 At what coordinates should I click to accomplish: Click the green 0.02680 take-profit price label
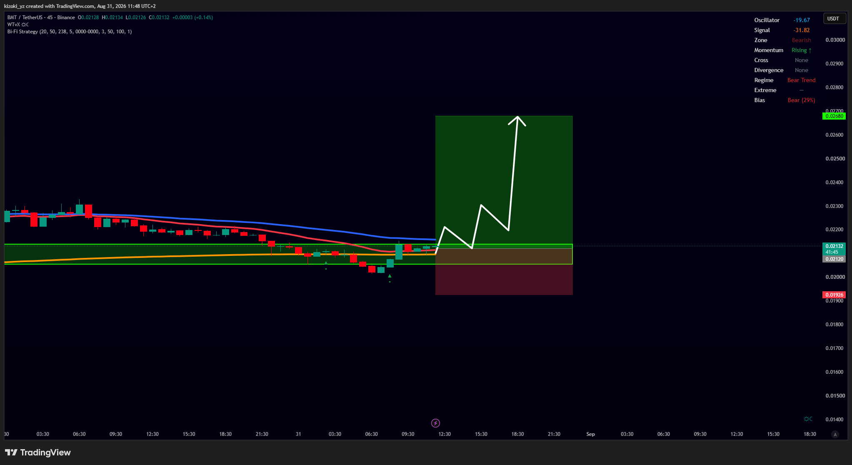834,116
